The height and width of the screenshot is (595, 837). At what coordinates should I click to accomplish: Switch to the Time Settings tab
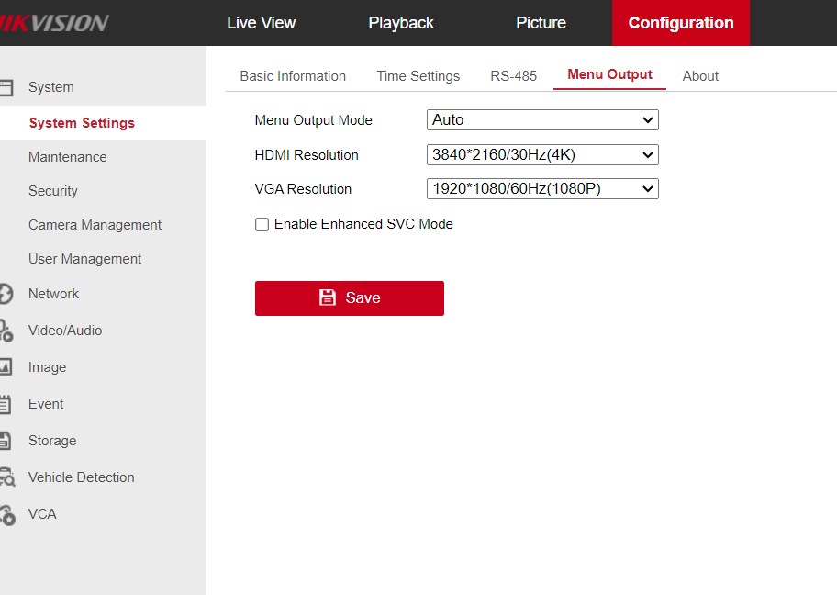pos(418,76)
